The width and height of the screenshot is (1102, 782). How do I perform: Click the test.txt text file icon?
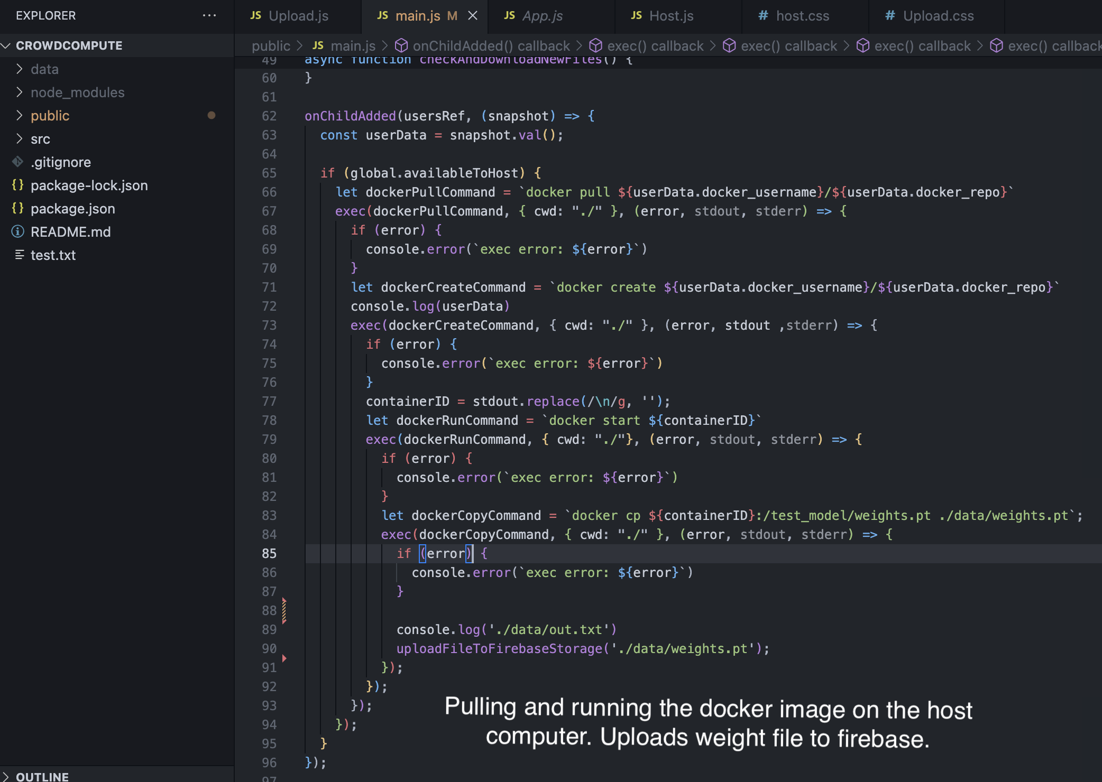(20, 255)
